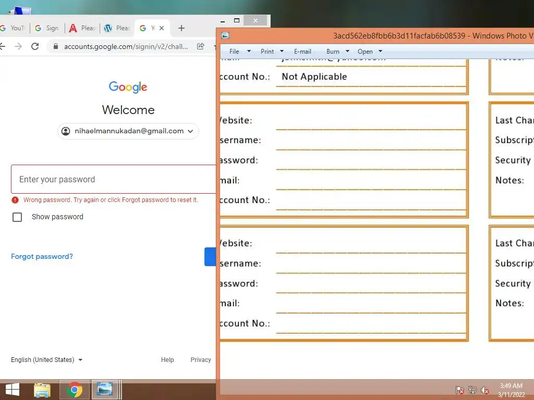
Task: Expand the nihaelmannukadan@gmail.com account chooser
Action: point(128,131)
